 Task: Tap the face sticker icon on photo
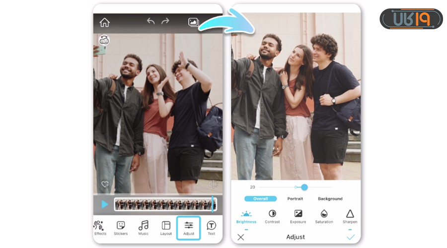point(104,40)
